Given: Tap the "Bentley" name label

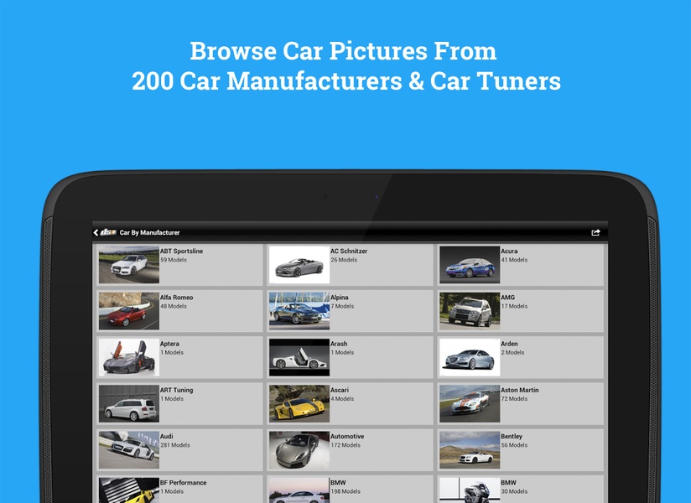Looking at the screenshot, I should [512, 436].
